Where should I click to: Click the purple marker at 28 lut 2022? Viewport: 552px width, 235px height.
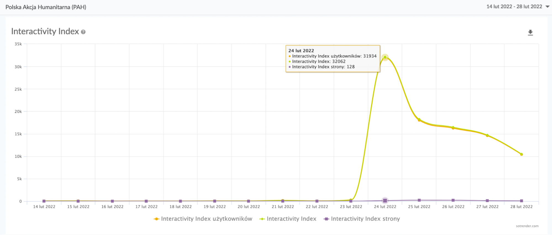point(521,201)
